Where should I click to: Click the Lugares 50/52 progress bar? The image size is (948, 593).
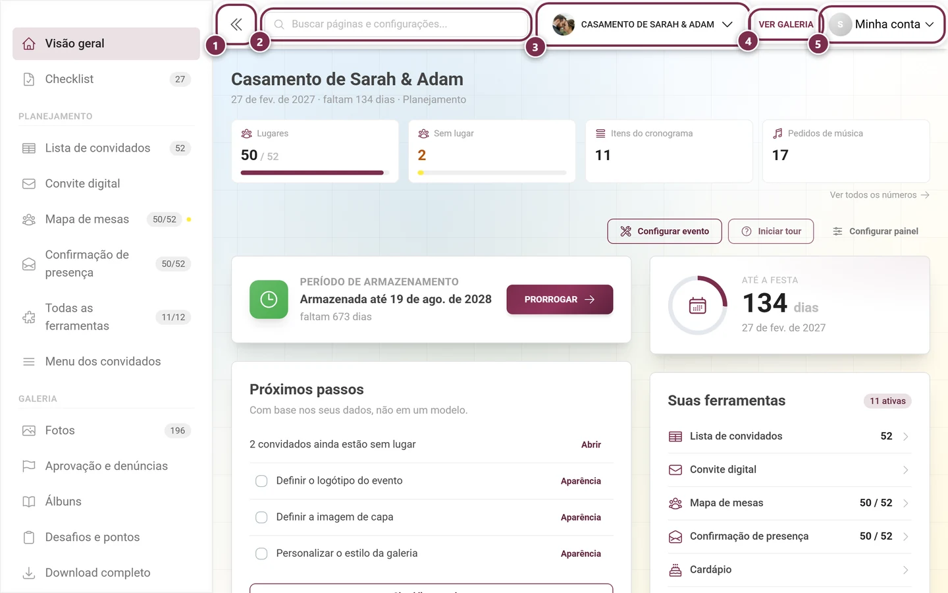(315, 173)
